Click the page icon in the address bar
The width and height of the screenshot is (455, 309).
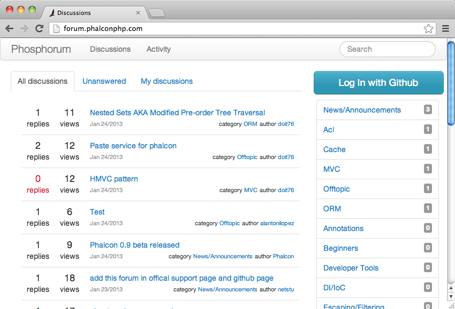pyautogui.click(x=57, y=29)
